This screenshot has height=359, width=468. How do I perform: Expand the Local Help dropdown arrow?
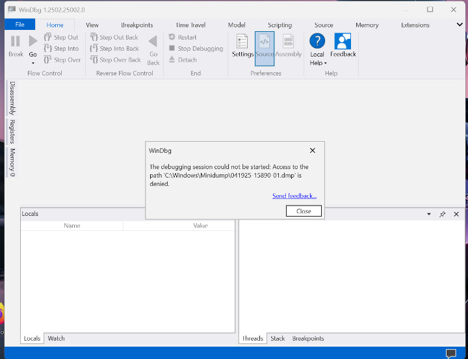[x=326, y=63]
